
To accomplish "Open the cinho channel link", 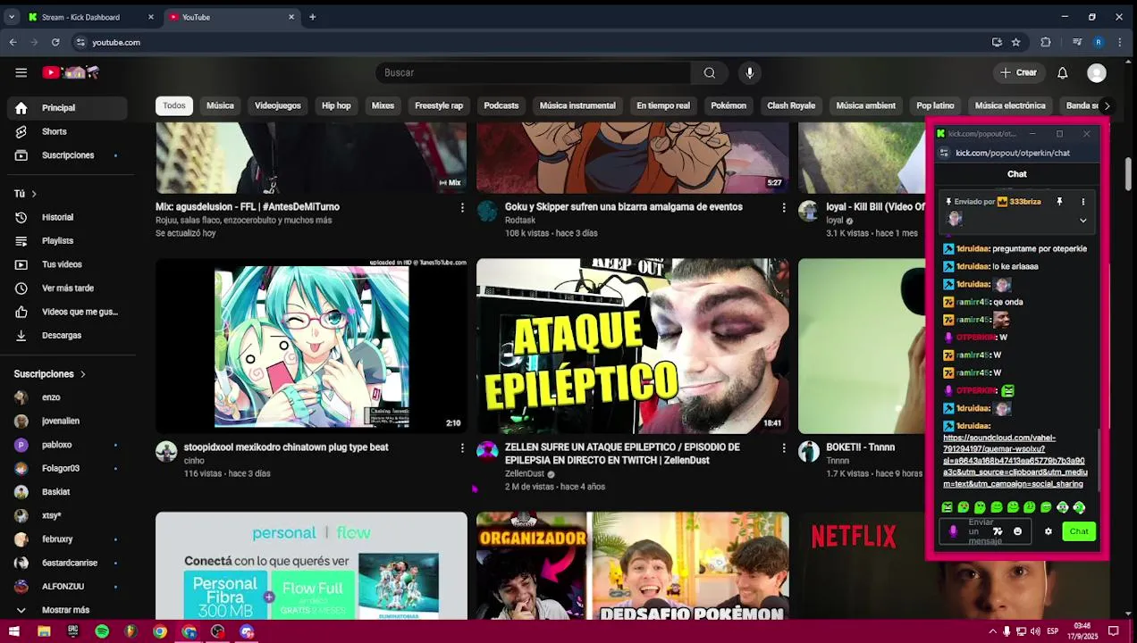I will (x=194, y=461).
